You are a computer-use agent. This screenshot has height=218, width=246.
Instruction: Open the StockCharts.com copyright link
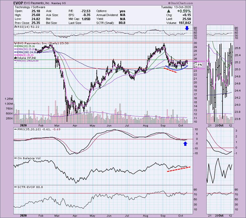180,3
